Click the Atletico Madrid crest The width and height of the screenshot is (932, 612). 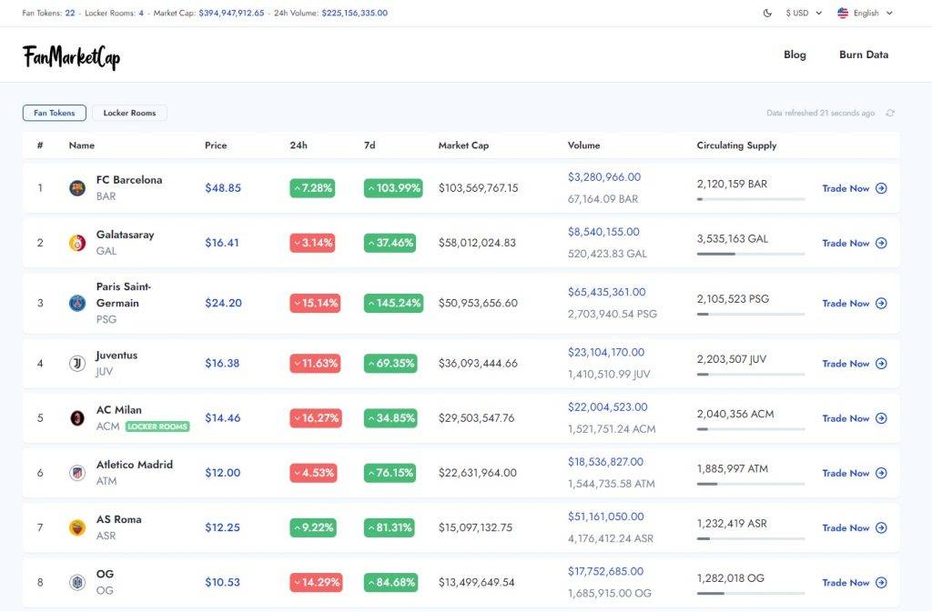pos(77,473)
